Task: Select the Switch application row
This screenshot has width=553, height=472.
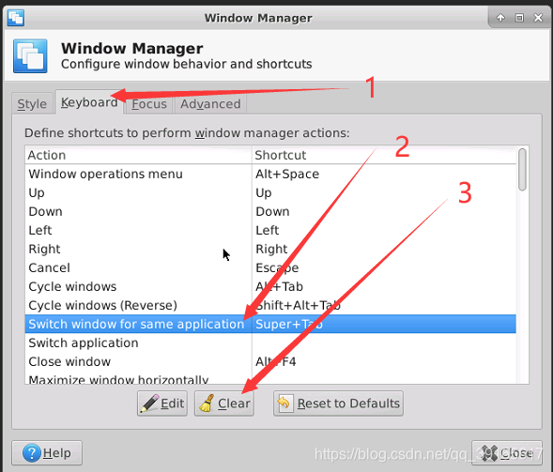Action: coord(270,343)
